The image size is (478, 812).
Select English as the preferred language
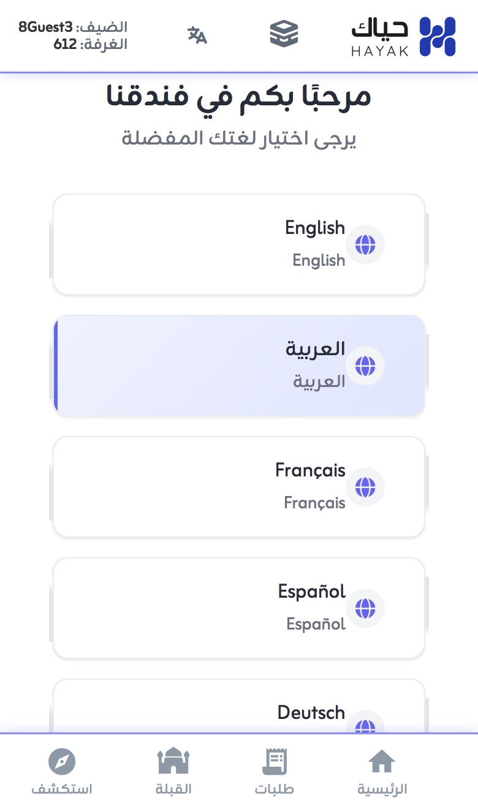point(239,243)
